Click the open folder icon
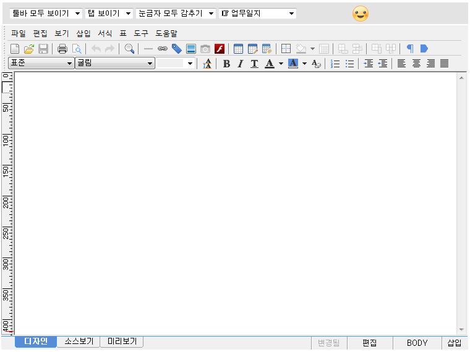This screenshot has width=470, height=352. pos(29,49)
